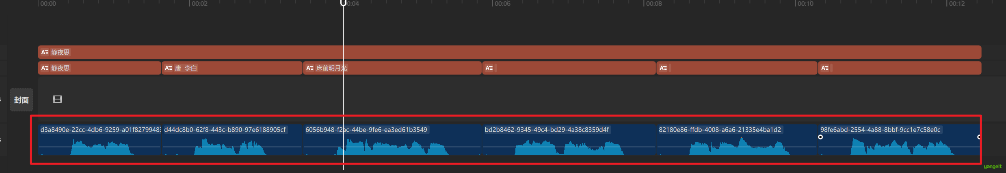Image resolution: width=1006 pixels, height=173 pixels.
Task: Select the audio clip named bd2b8462-9345
Action: [x=569, y=142]
